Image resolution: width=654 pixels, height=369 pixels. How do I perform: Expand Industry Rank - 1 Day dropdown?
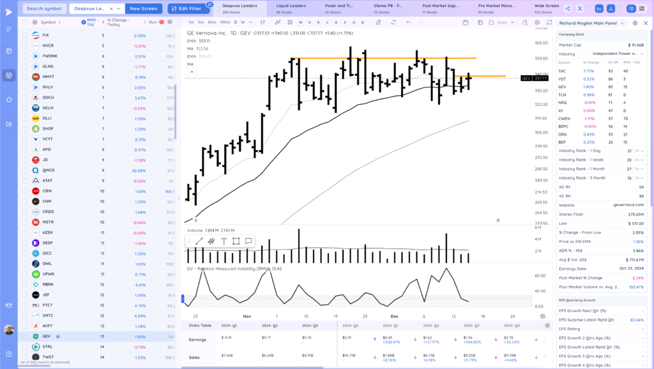pyautogui.click(x=643, y=151)
